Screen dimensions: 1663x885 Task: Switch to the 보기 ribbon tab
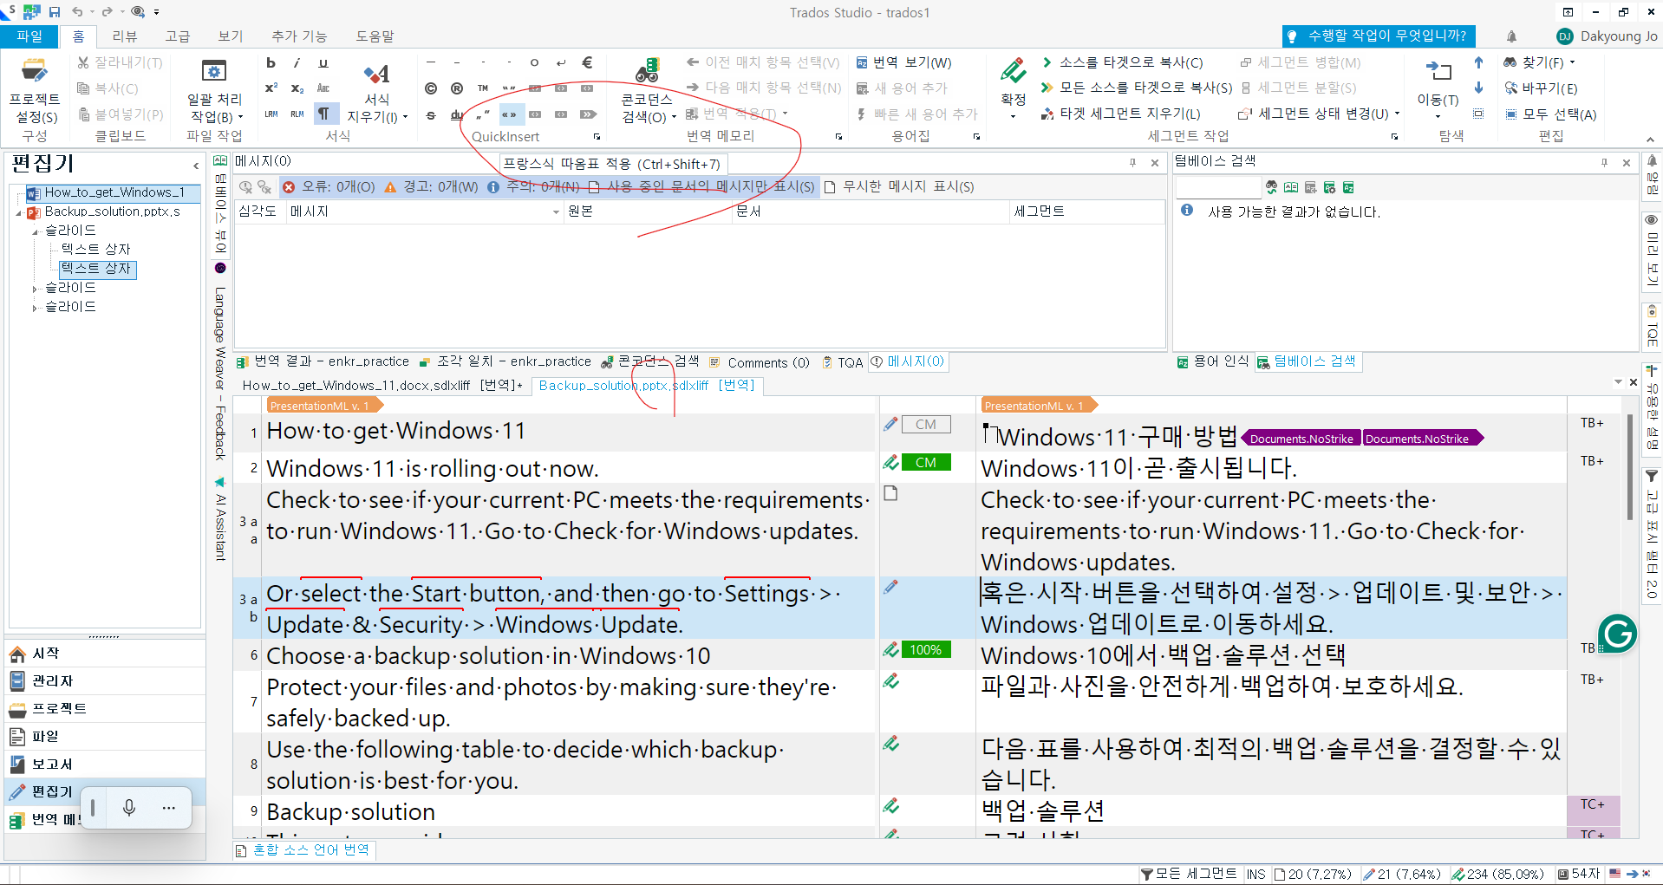[x=231, y=36]
